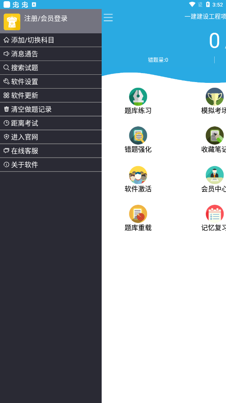Open 添加/切换科目 menu item

tap(51, 40)
